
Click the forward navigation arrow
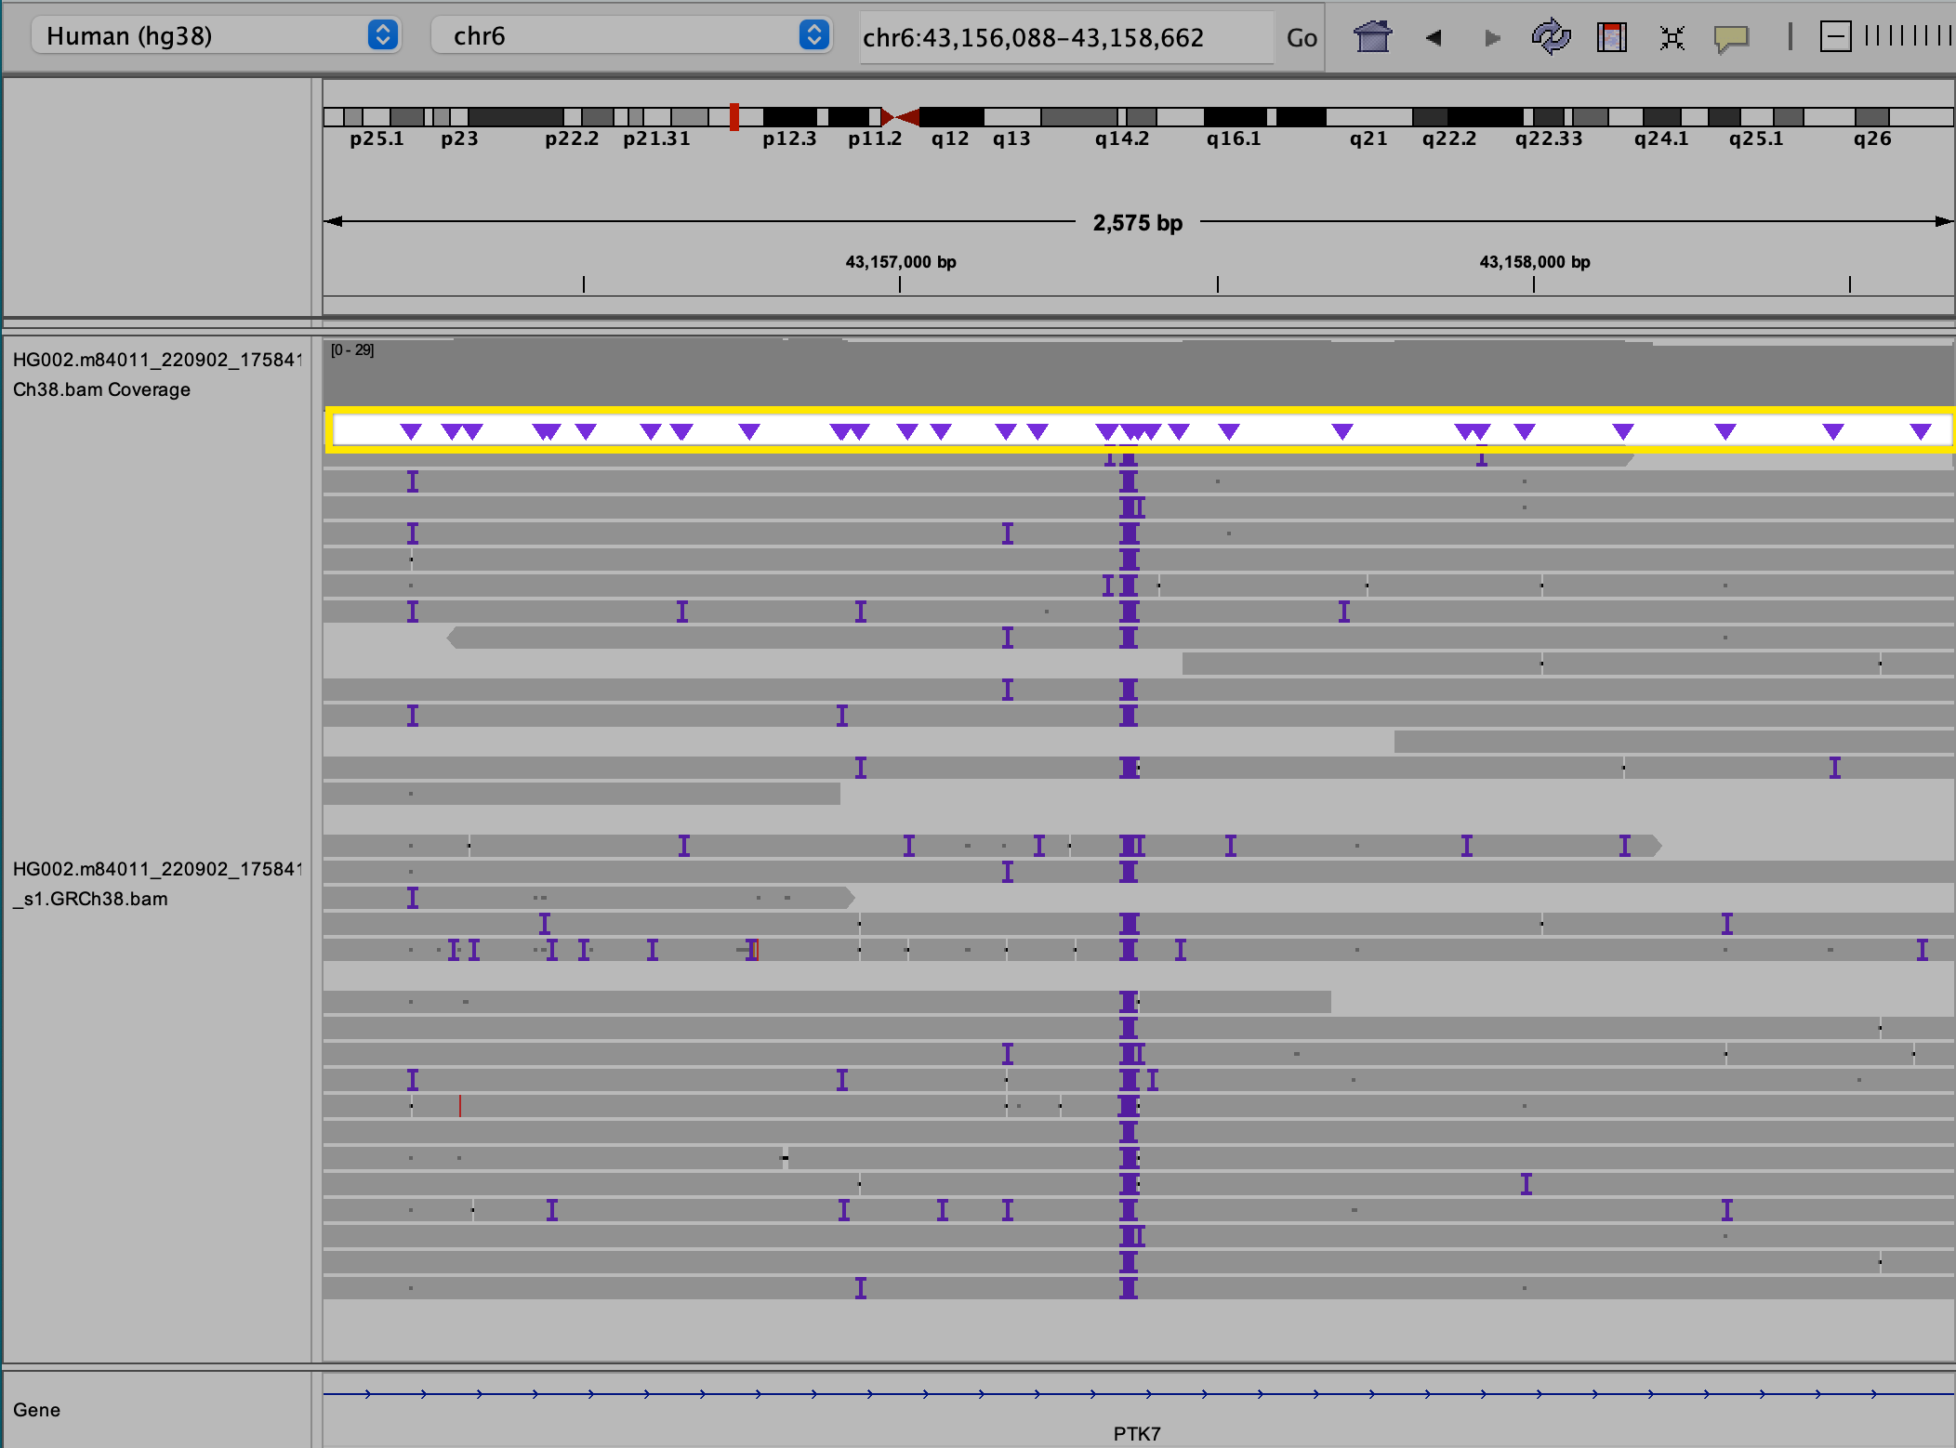[1491, 38]
